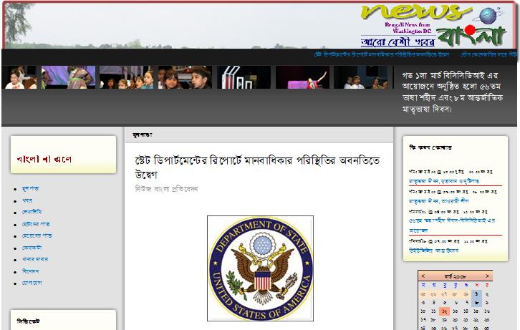The image size is (520, 330).
Task: Open the 'ছোটদের পাতা' link in the left menu
Action: 36,224
